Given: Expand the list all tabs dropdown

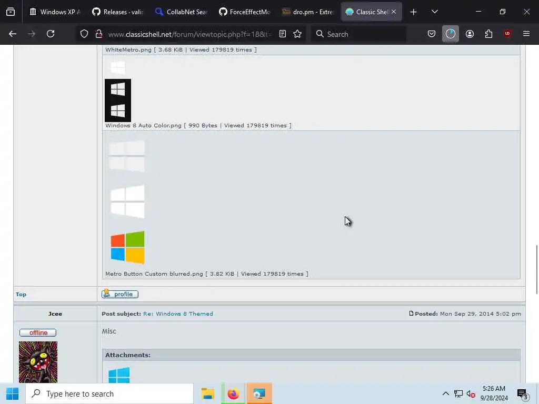Looking at the screenshot, I should click(x=434, y=12).
